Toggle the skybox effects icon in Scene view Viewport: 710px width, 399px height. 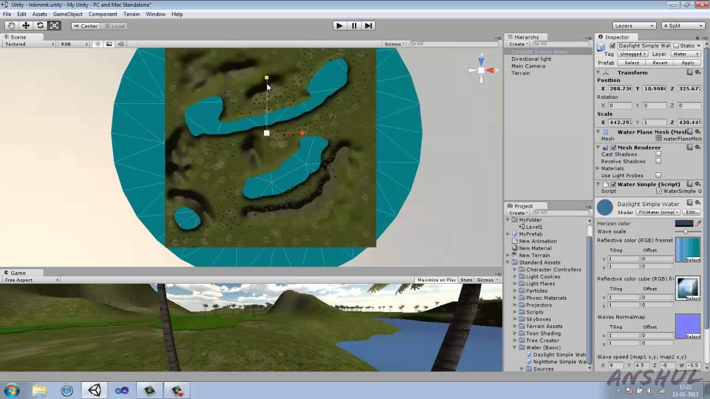(x=109, y=44)
